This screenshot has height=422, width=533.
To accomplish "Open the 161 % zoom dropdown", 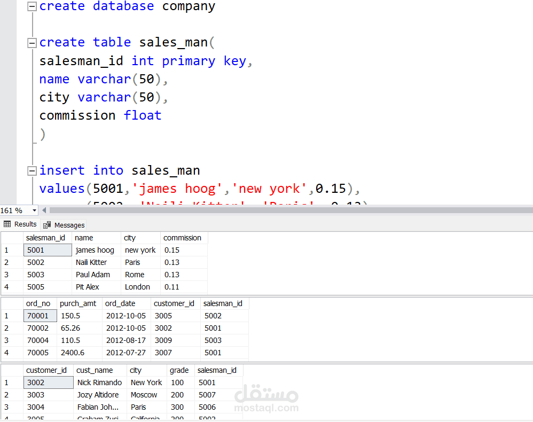I will [35, 210].
